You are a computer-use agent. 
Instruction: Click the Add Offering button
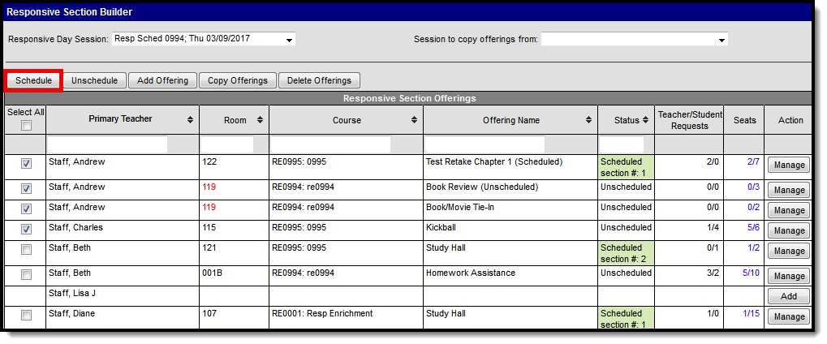162,80
